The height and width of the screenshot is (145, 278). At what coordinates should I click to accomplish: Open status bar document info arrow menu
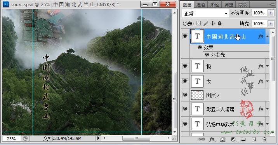[98, 138]
